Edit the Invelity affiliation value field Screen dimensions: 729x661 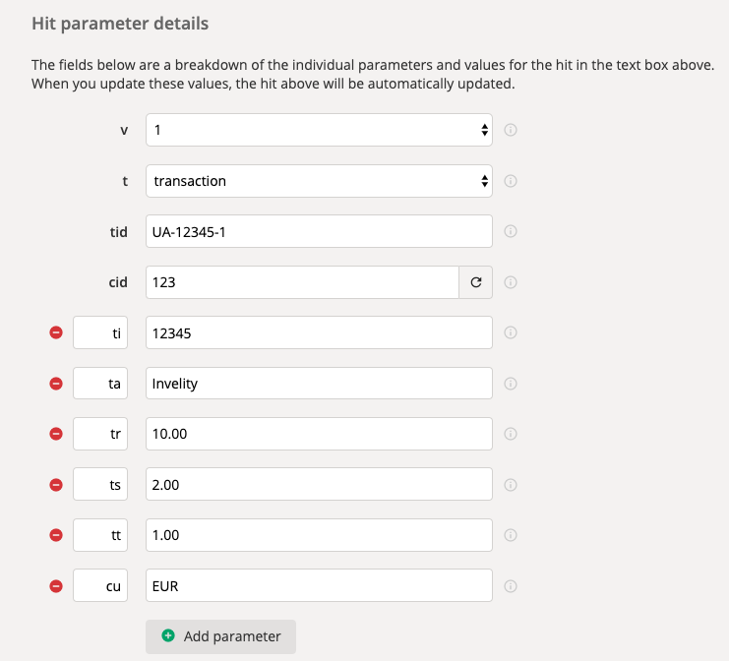point(319,384)
